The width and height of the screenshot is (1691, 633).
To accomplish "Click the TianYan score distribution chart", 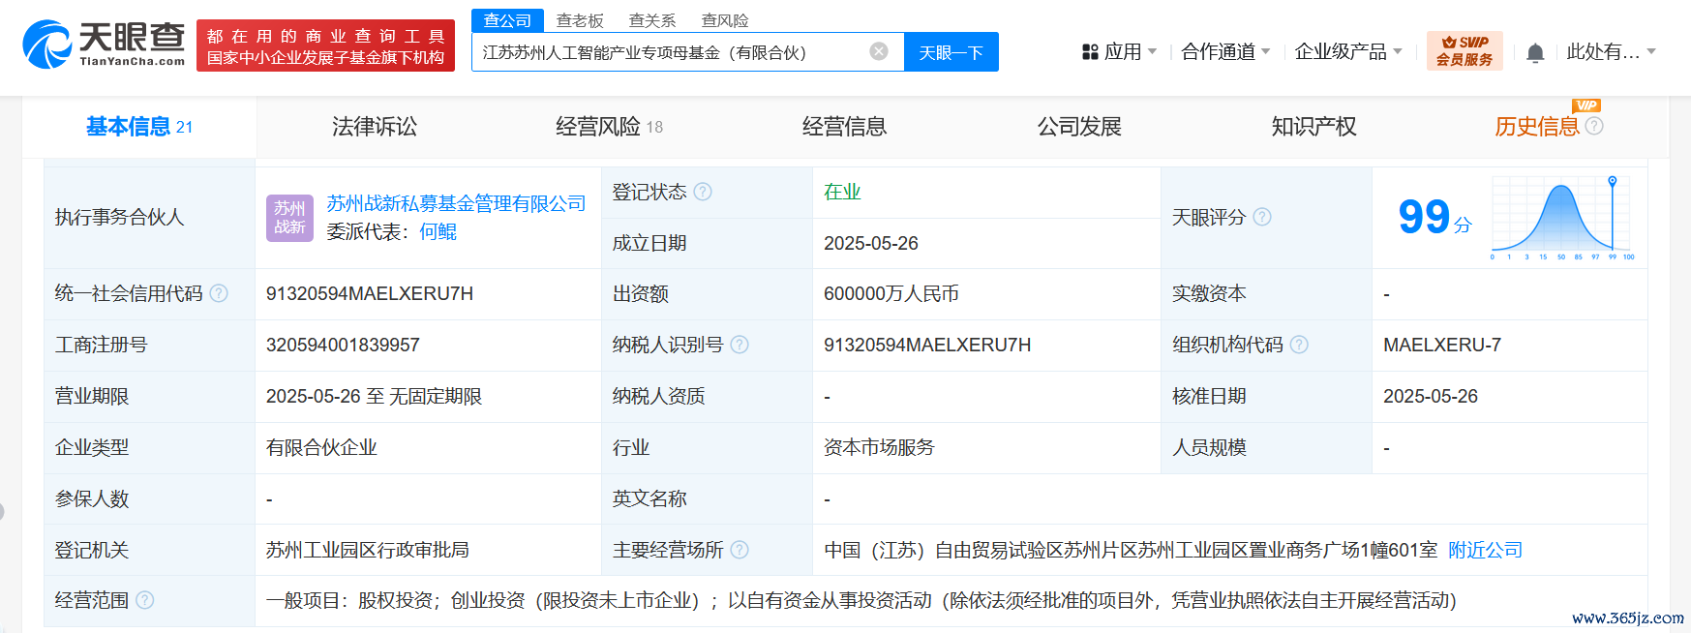I will coord(1562,218).
